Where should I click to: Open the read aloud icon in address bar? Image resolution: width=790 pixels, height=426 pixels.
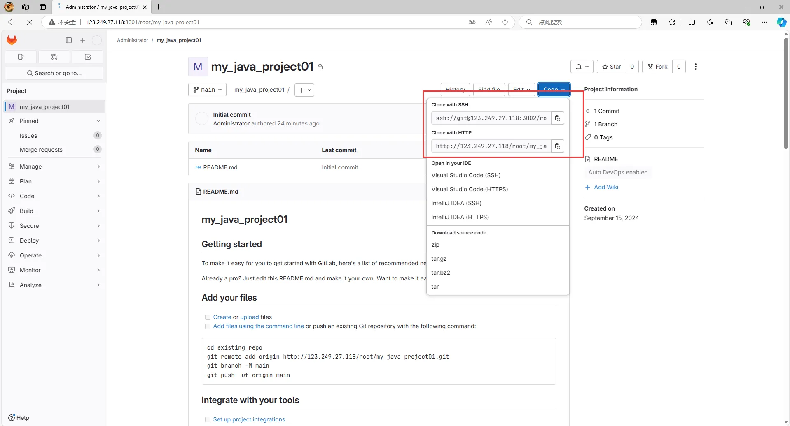pyautogui.click(x=488, y=22)
